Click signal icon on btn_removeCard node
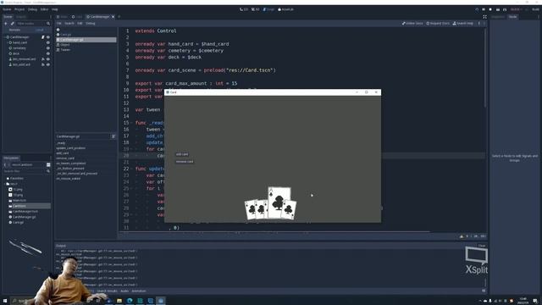This screenshot has width=542, height=305. [43, 59]
